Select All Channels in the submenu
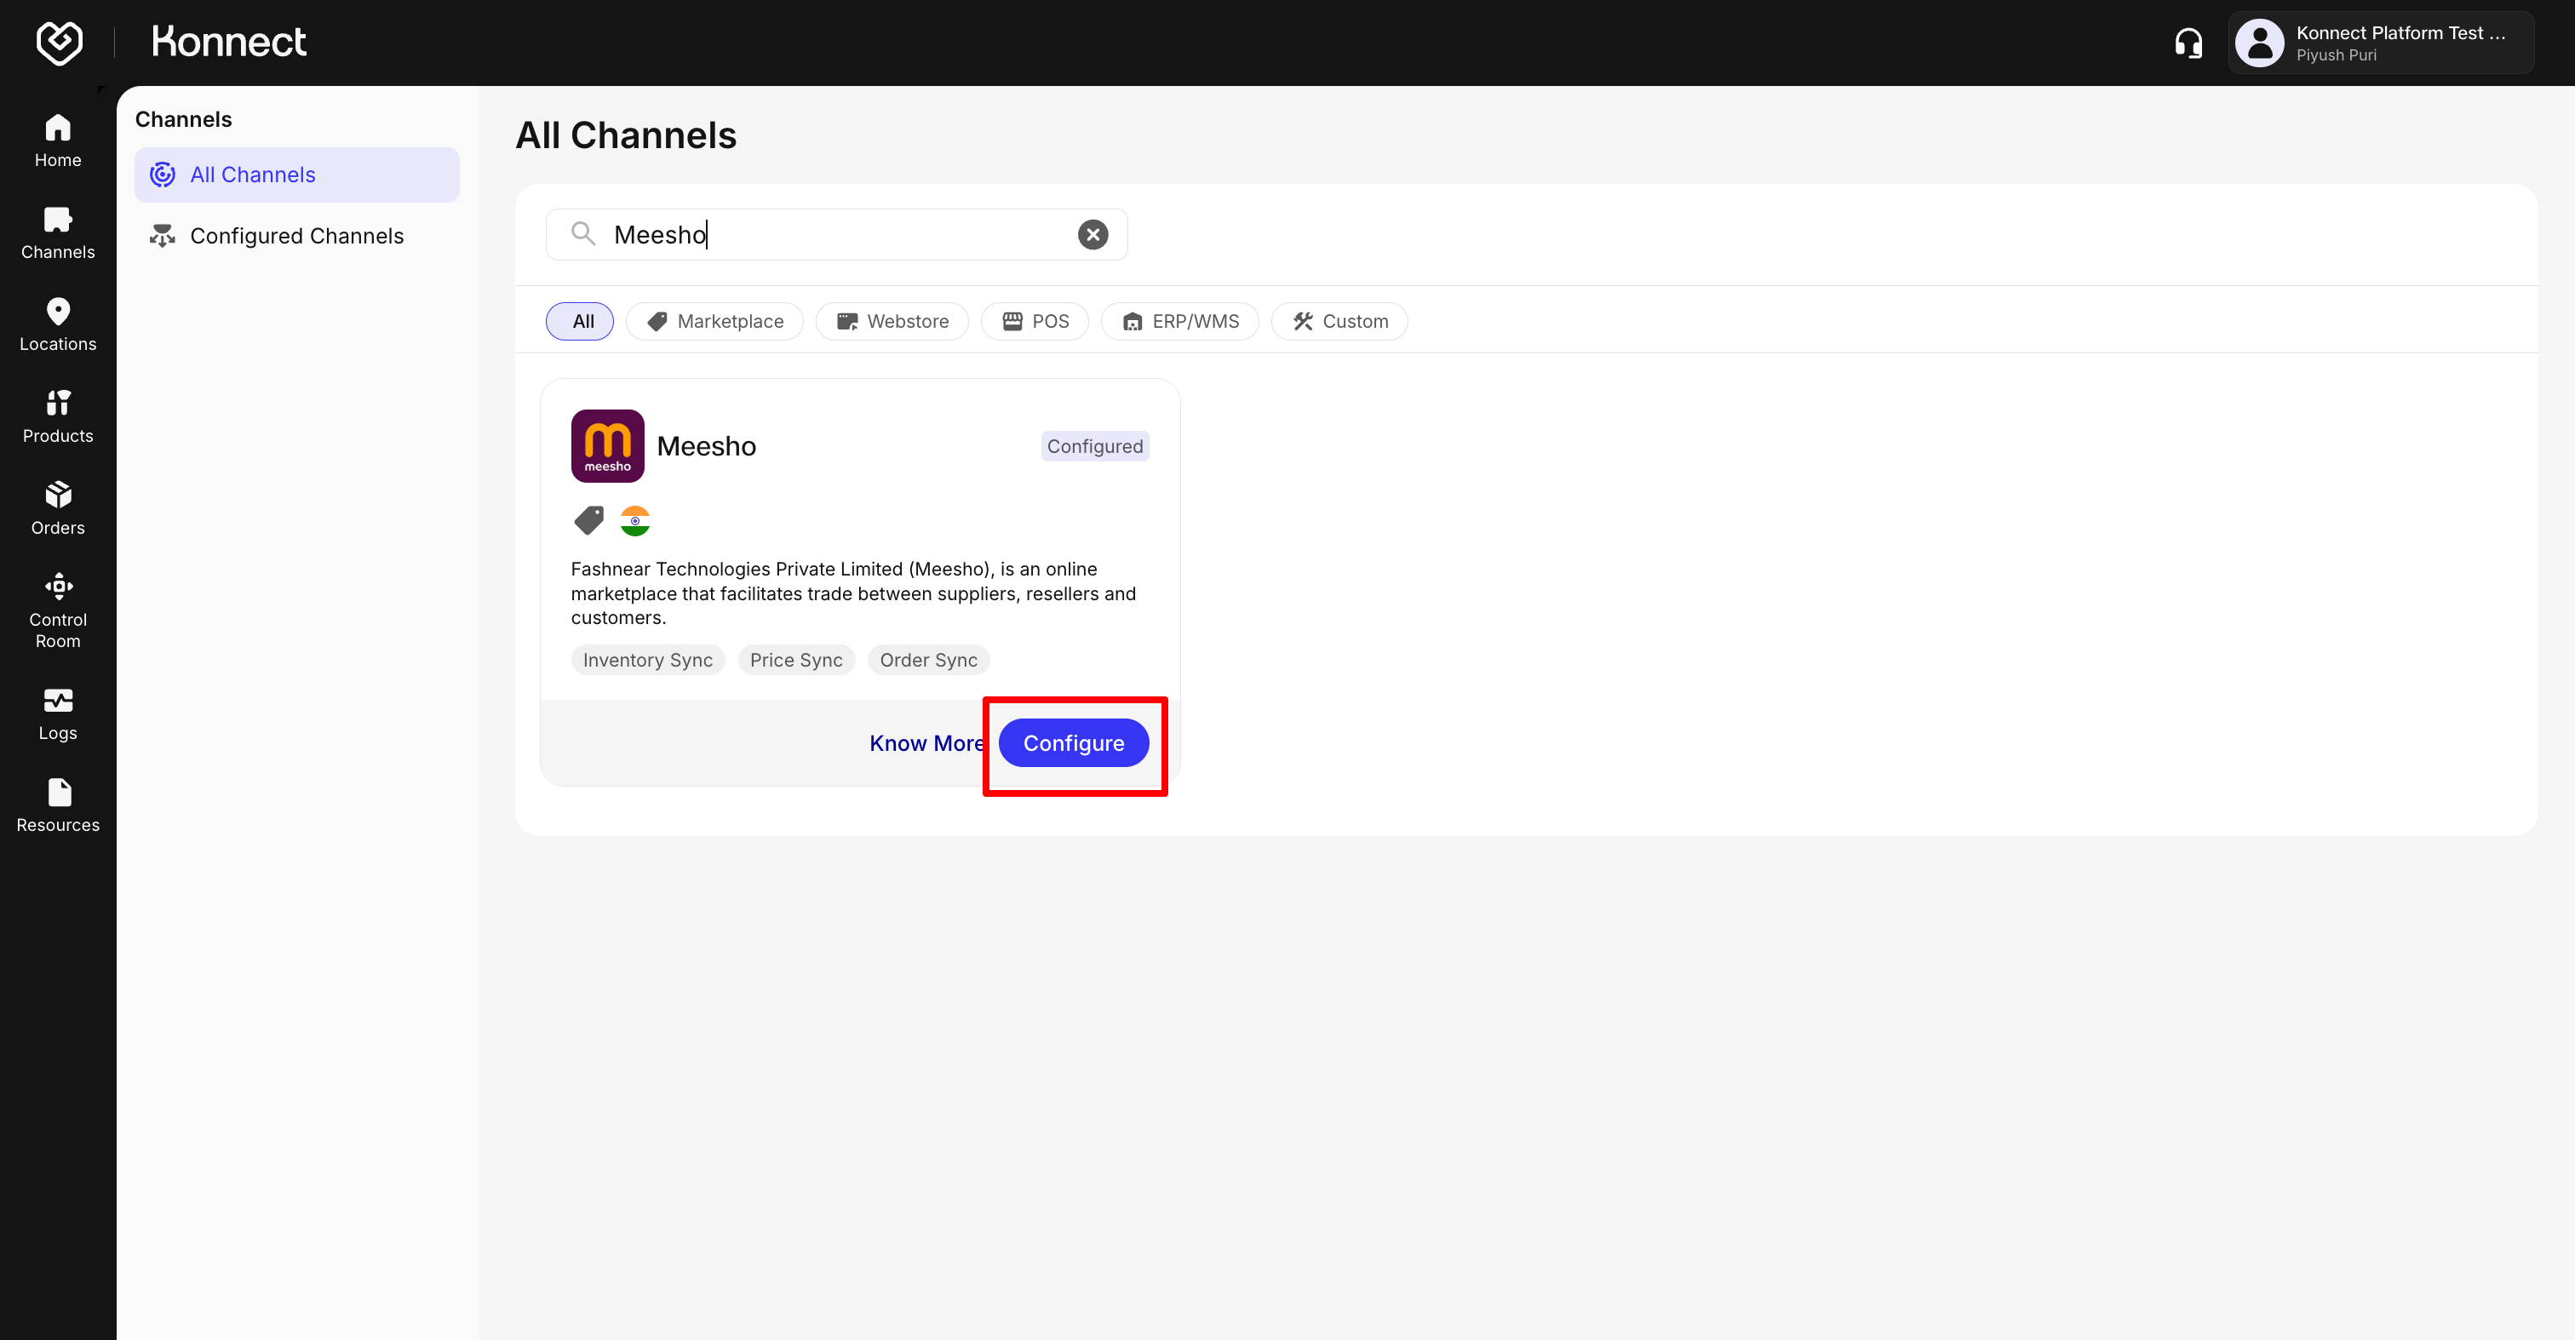Viewport: 2575px width, 1340px height. click(297, 175)
